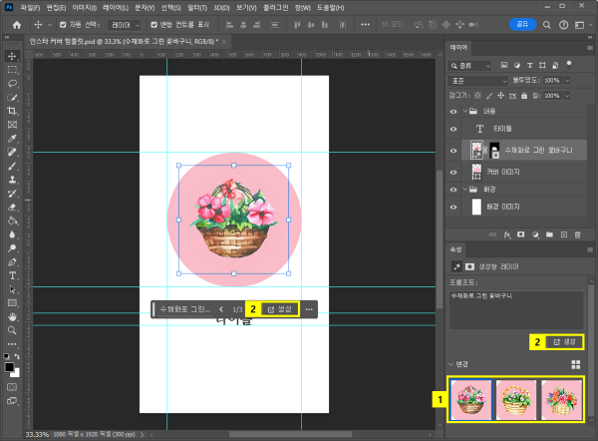Create a new layer with plus icon
The width and height of the screenshot is (598, 441).
point(564,234)
